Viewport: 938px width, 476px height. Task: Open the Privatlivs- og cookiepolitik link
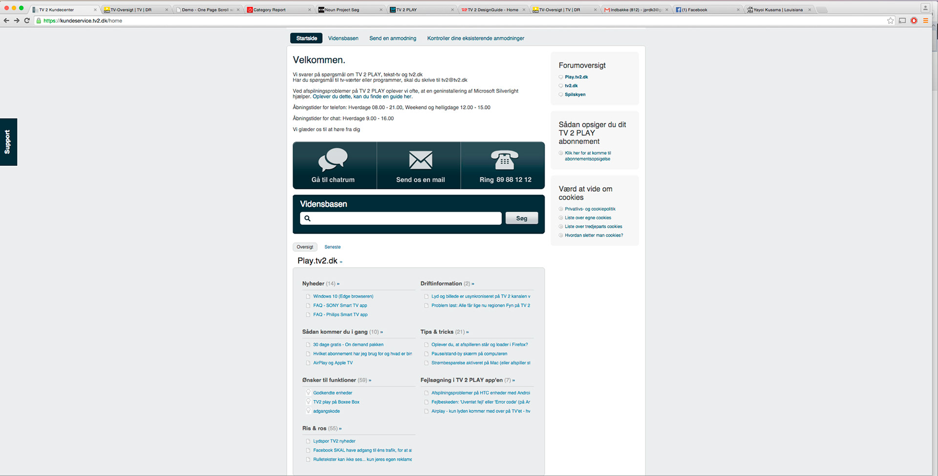pyautogui.click(x=590, y=209)
